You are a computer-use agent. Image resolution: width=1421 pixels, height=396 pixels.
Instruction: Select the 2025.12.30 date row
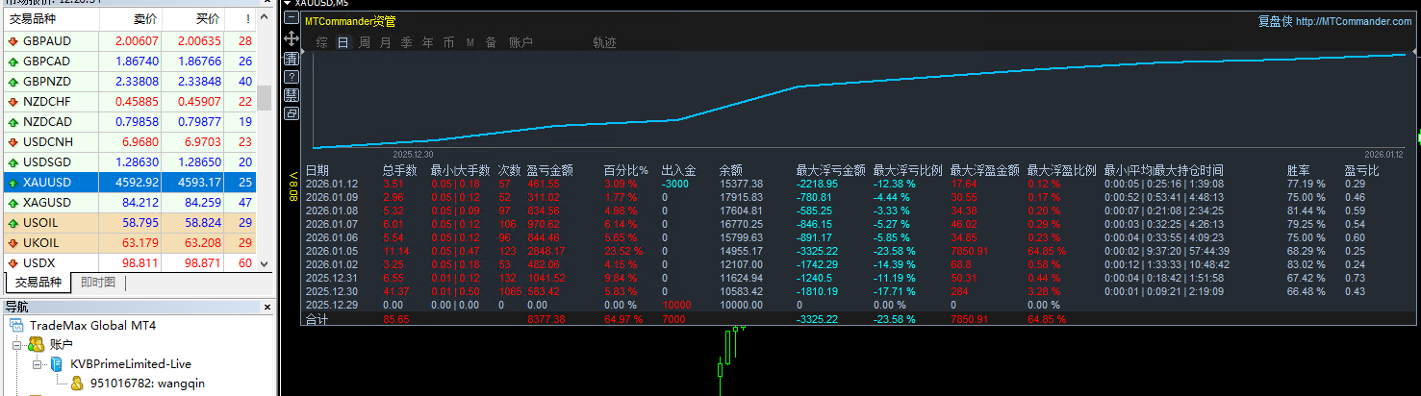coord(332,291)
